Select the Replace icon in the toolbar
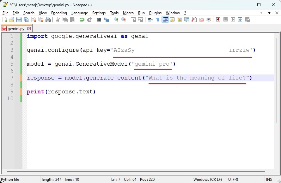281x183 pixels. tap(107, 19)
